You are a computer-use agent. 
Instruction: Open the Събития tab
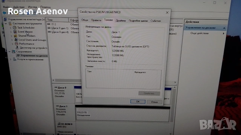click(x=156, y=21)
